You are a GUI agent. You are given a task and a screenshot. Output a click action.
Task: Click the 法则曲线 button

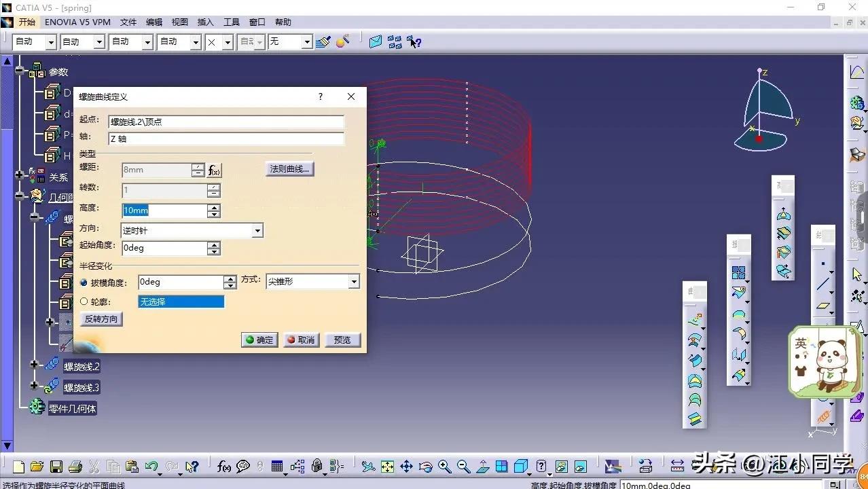pos(290,169)
